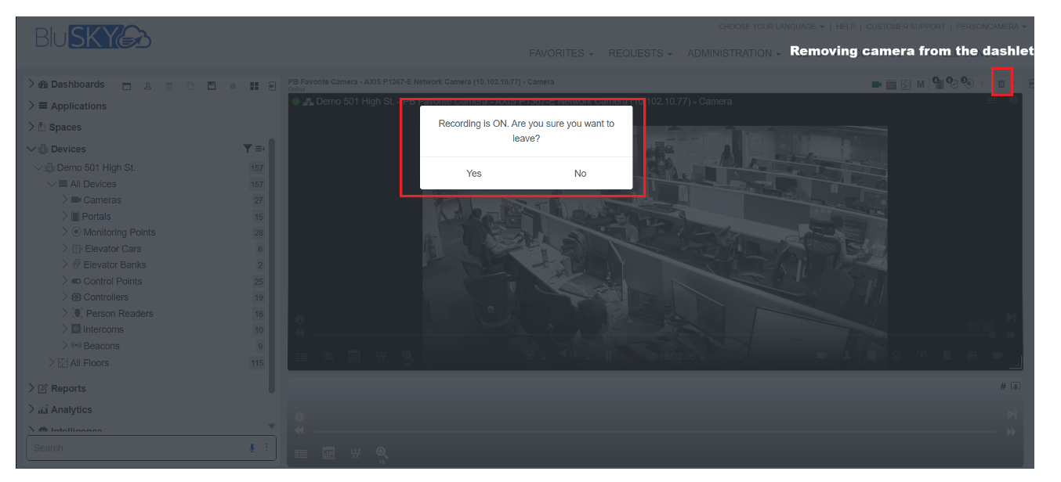Expand the Cameras node in the device tree
The image size is (1061, 482).
point(66,200)
